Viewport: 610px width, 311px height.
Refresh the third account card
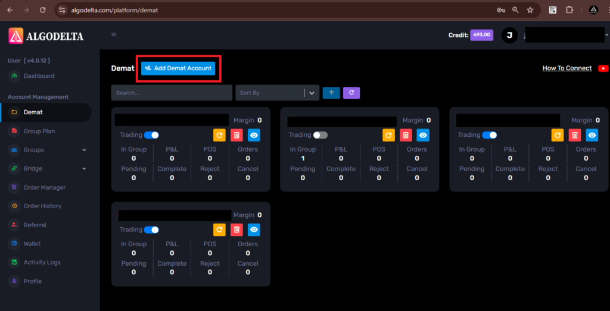coord(558,135)
